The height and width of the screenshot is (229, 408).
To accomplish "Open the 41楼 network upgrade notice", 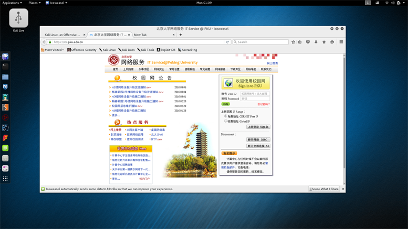I will pyautogui.click(x=129, y=87).
